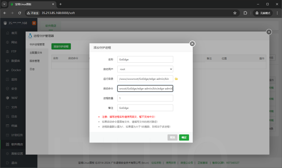The image size is (282, 168).
Task: Click the 添加守护进程 green button
Action: pos(61,46)
